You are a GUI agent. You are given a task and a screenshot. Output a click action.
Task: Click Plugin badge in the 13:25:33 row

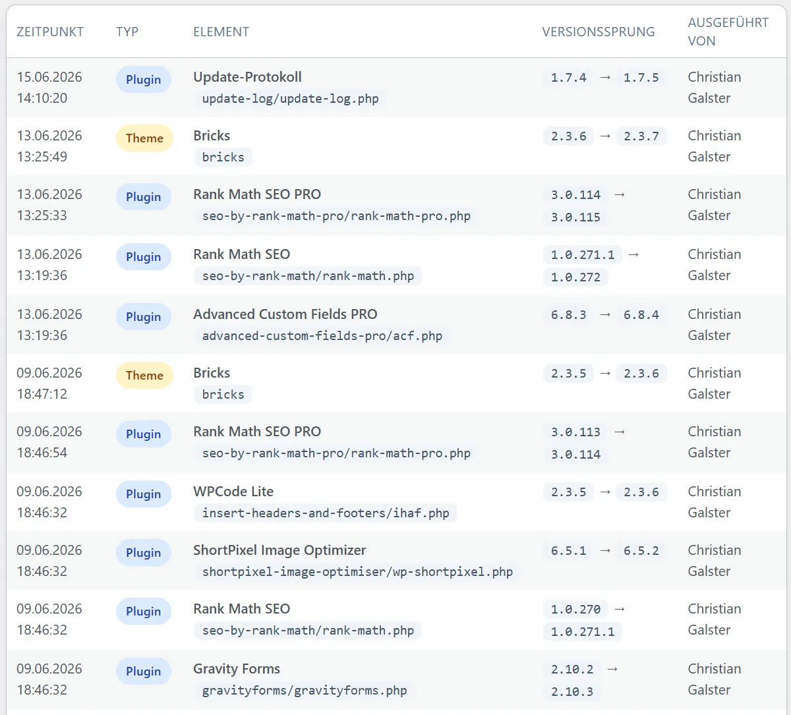tap(143, 197)
